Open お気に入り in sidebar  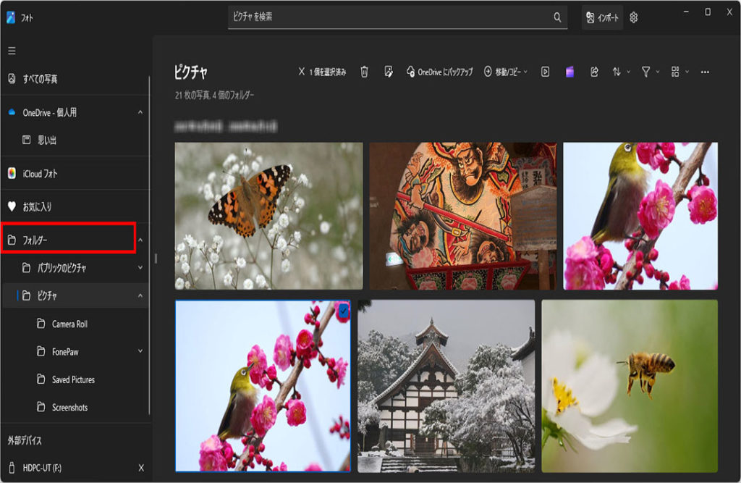point(37,206)
